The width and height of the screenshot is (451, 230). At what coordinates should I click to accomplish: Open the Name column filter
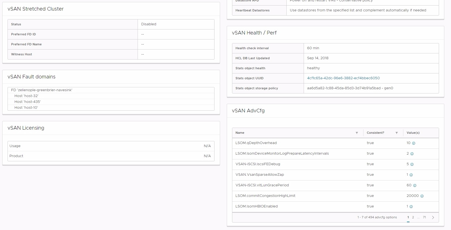357,133
